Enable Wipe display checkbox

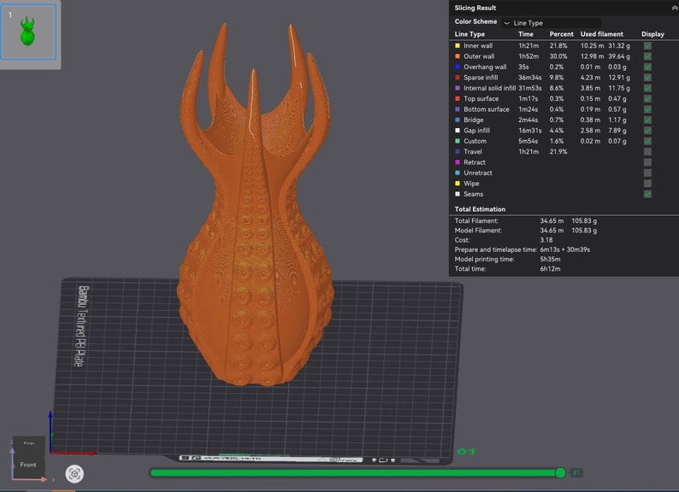coord(647,184)
